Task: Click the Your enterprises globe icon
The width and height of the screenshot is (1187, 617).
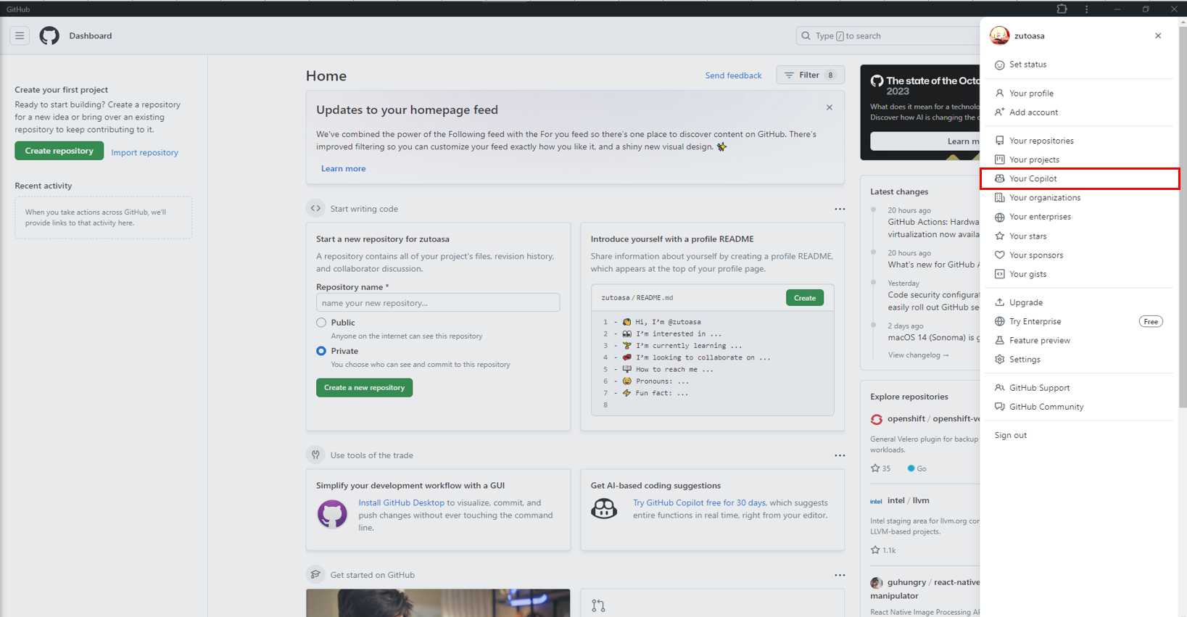Action: (x=1000, y=217)
